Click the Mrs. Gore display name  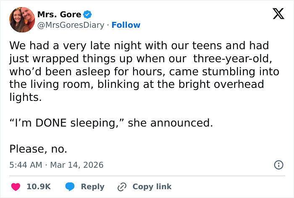(59, 14)
